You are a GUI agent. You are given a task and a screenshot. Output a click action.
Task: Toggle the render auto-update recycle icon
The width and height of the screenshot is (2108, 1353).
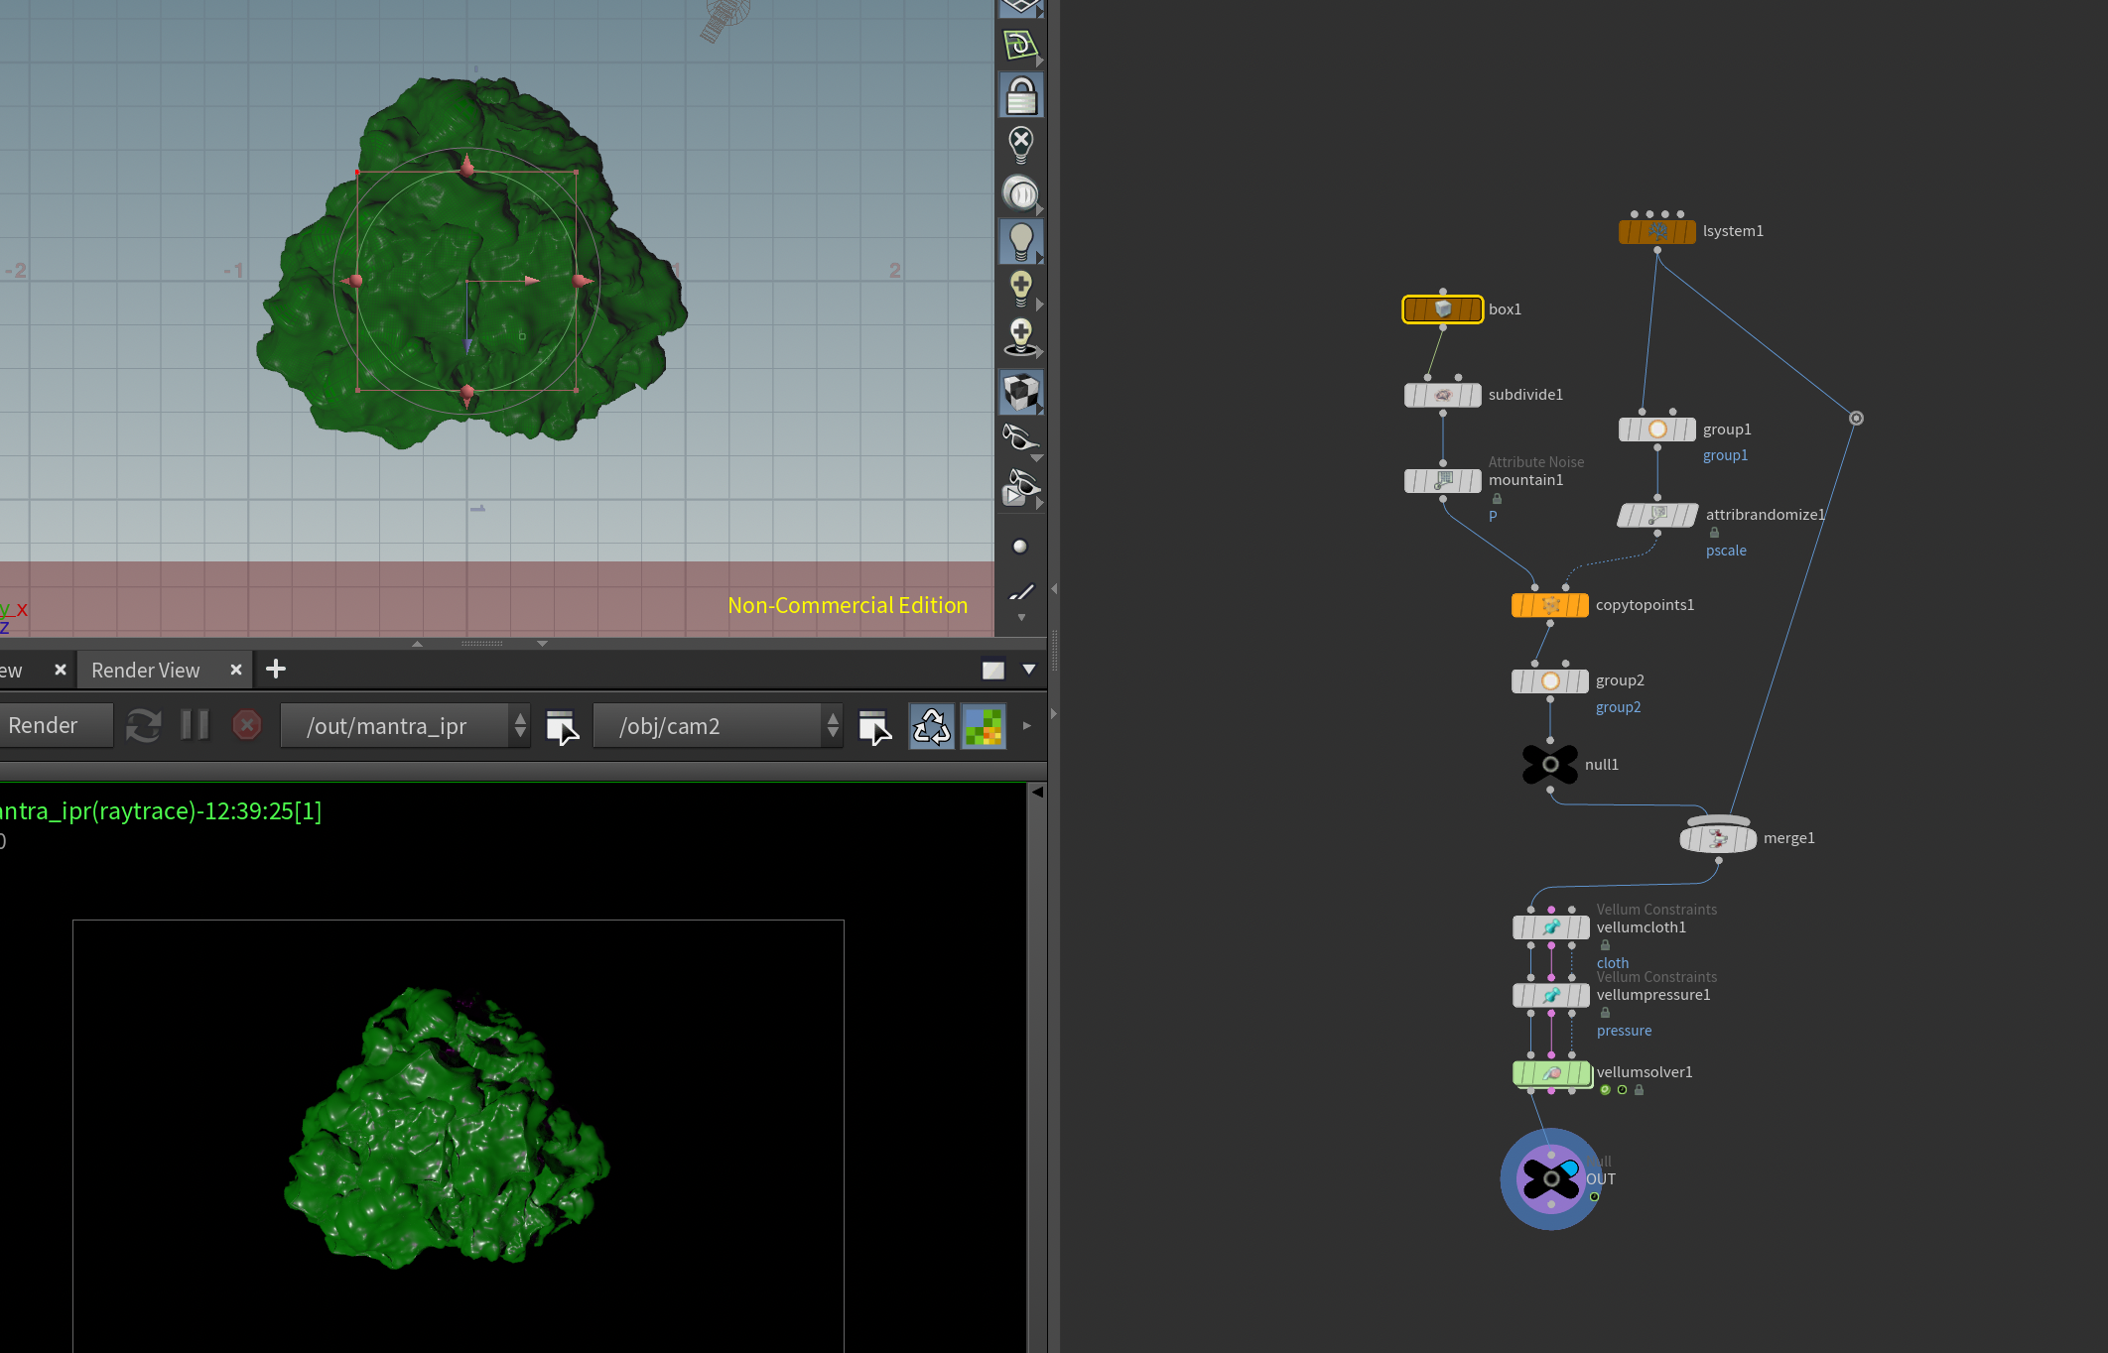click(931, 726)
